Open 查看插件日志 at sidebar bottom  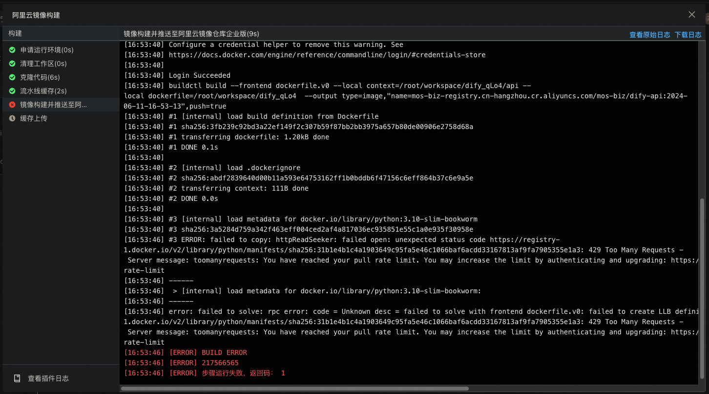(48, 378)
